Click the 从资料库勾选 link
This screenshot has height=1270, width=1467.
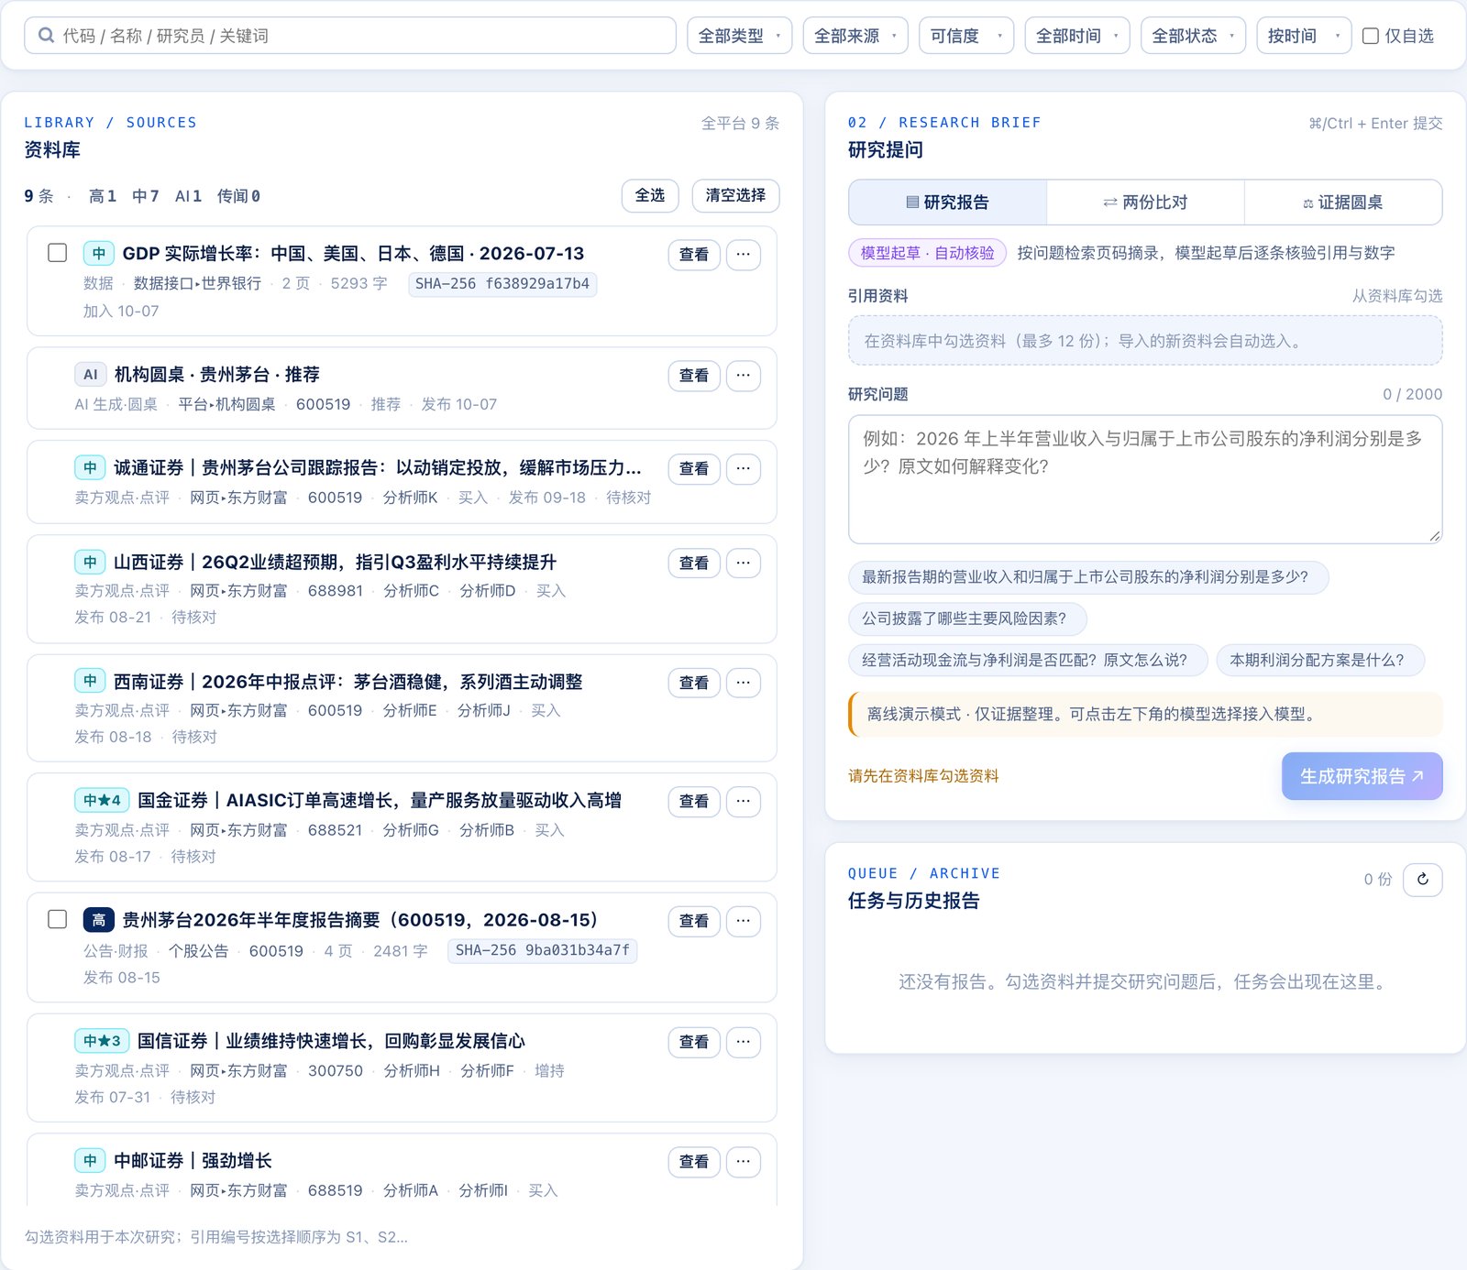pos(1396,296)
